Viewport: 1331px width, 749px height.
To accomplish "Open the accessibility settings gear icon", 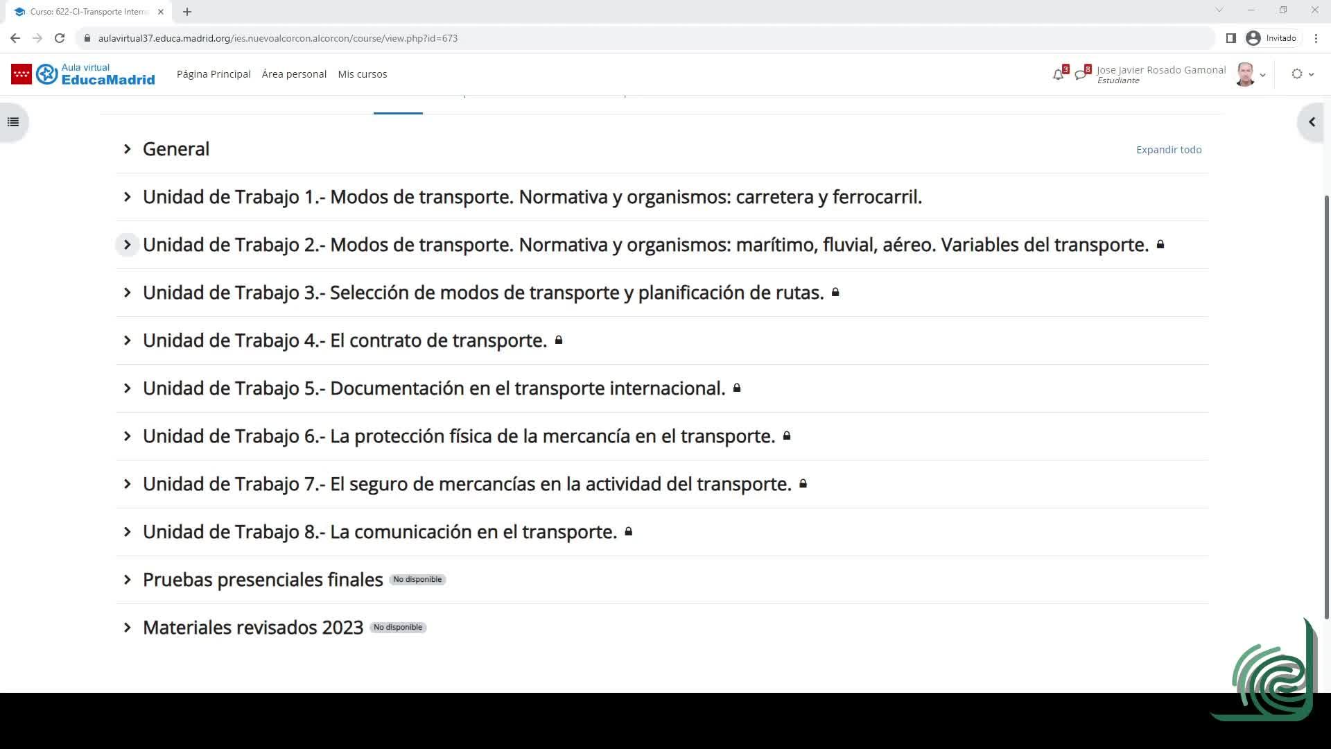I will click(x=1297, y=74).
